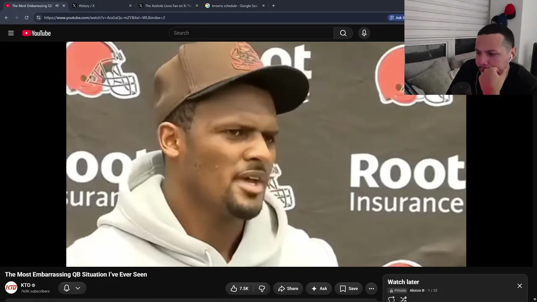
Task: Click Alonzo B playlist owner name
Action: pyautogui.click(x=417, y=290)
